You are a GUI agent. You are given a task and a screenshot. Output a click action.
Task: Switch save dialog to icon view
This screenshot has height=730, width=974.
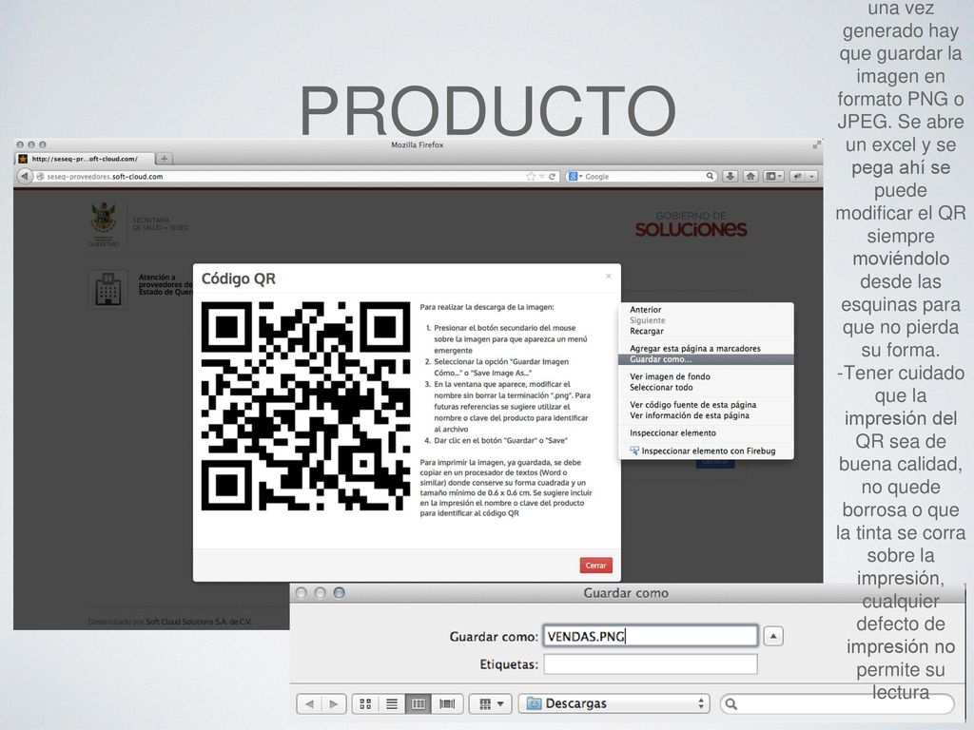pos(366,704)
